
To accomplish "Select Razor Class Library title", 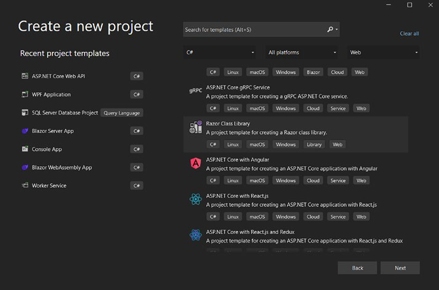I will click(228, 123).
